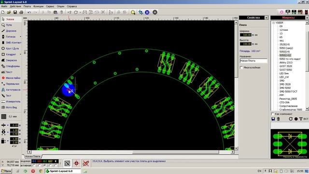The width and height of the screenshot is (309, 174).
Task: Rotate macro using circular arrow in Макросы panel
Action: (291, 119)
